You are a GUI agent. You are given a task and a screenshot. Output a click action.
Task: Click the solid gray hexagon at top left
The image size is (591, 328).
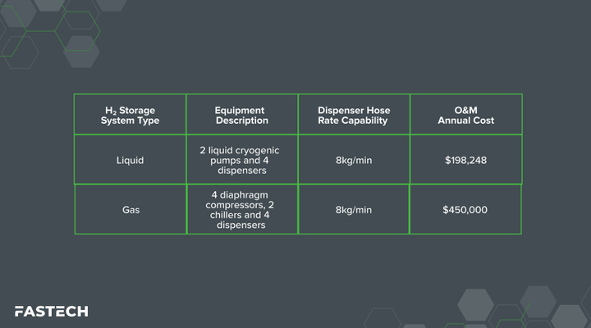coord(18,11)
